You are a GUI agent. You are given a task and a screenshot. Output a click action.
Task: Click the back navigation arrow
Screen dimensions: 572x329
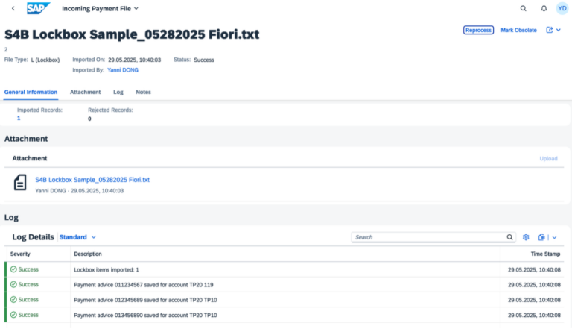point(13,8)
